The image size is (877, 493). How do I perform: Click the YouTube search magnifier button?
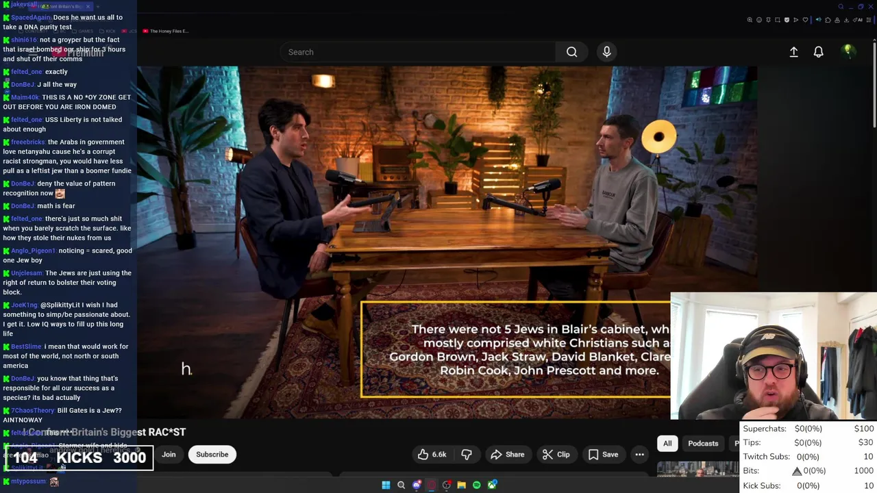tap(571, 52)
